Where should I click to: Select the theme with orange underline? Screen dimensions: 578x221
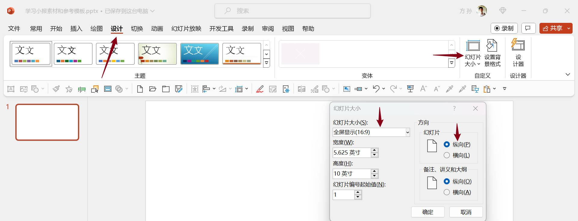(x=241, y=54)
